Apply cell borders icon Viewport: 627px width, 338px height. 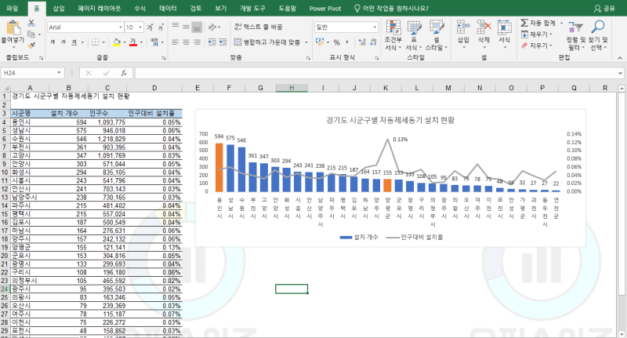coord(95,42)
